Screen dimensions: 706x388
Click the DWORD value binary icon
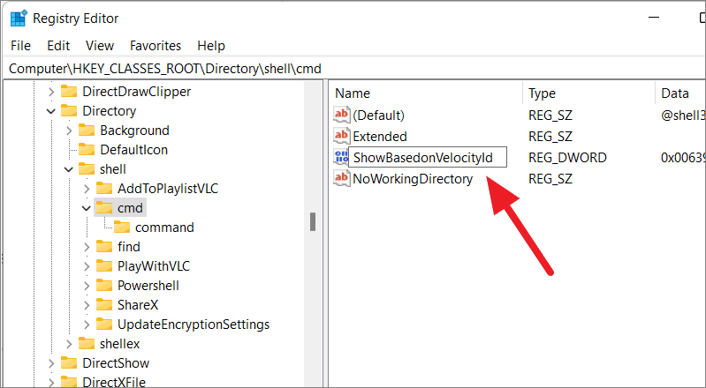341,157
